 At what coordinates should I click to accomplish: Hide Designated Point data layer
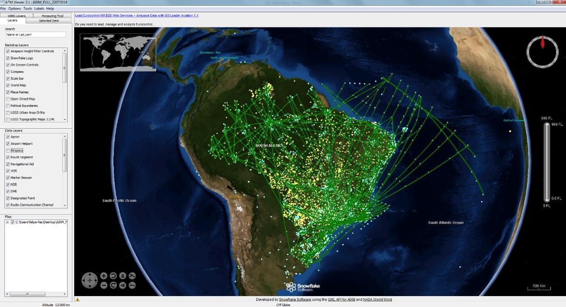coord(8,198)
